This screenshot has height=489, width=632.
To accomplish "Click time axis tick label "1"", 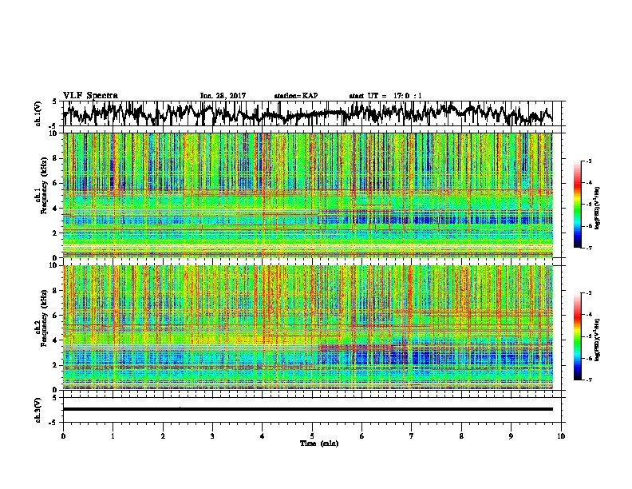I will click(x=113, y=436).
